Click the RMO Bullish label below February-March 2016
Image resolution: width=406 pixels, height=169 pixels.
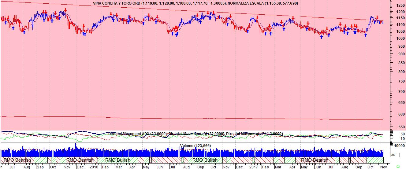(x=118, y=160)
